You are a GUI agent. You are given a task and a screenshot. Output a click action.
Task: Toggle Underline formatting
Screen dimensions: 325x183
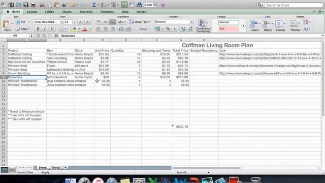click(x=52, y=29)
